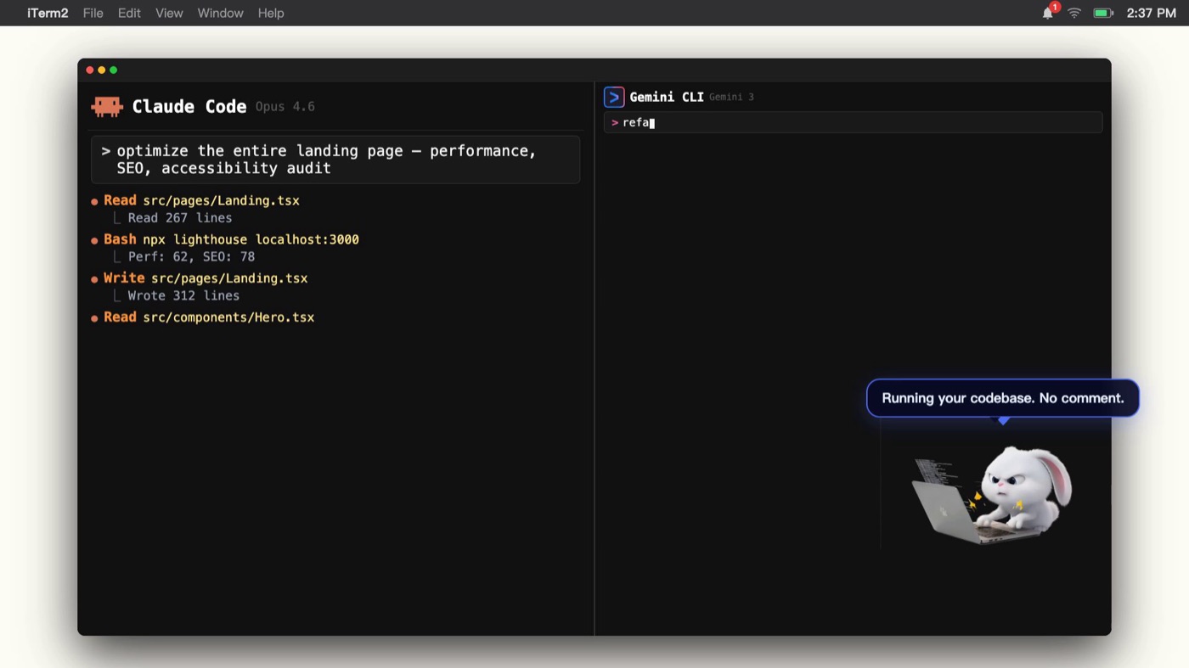This screenshot has height=668, width=1189.
Task: Open the notification bell in menu bar
Action: 1049,12
